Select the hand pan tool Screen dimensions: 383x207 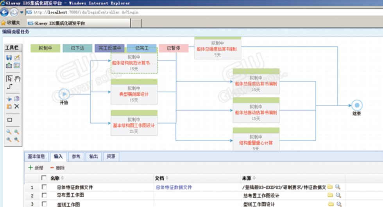point(17,78)
